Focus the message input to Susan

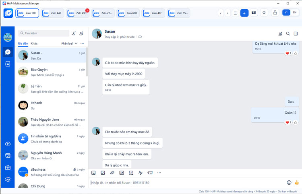click(x=188, y=183)
